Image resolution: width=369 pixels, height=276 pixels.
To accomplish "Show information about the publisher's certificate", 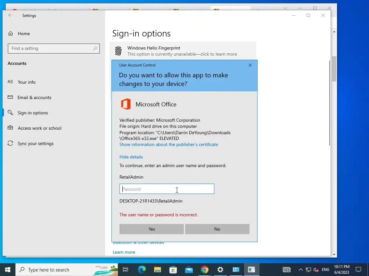I will click(168, 144).
